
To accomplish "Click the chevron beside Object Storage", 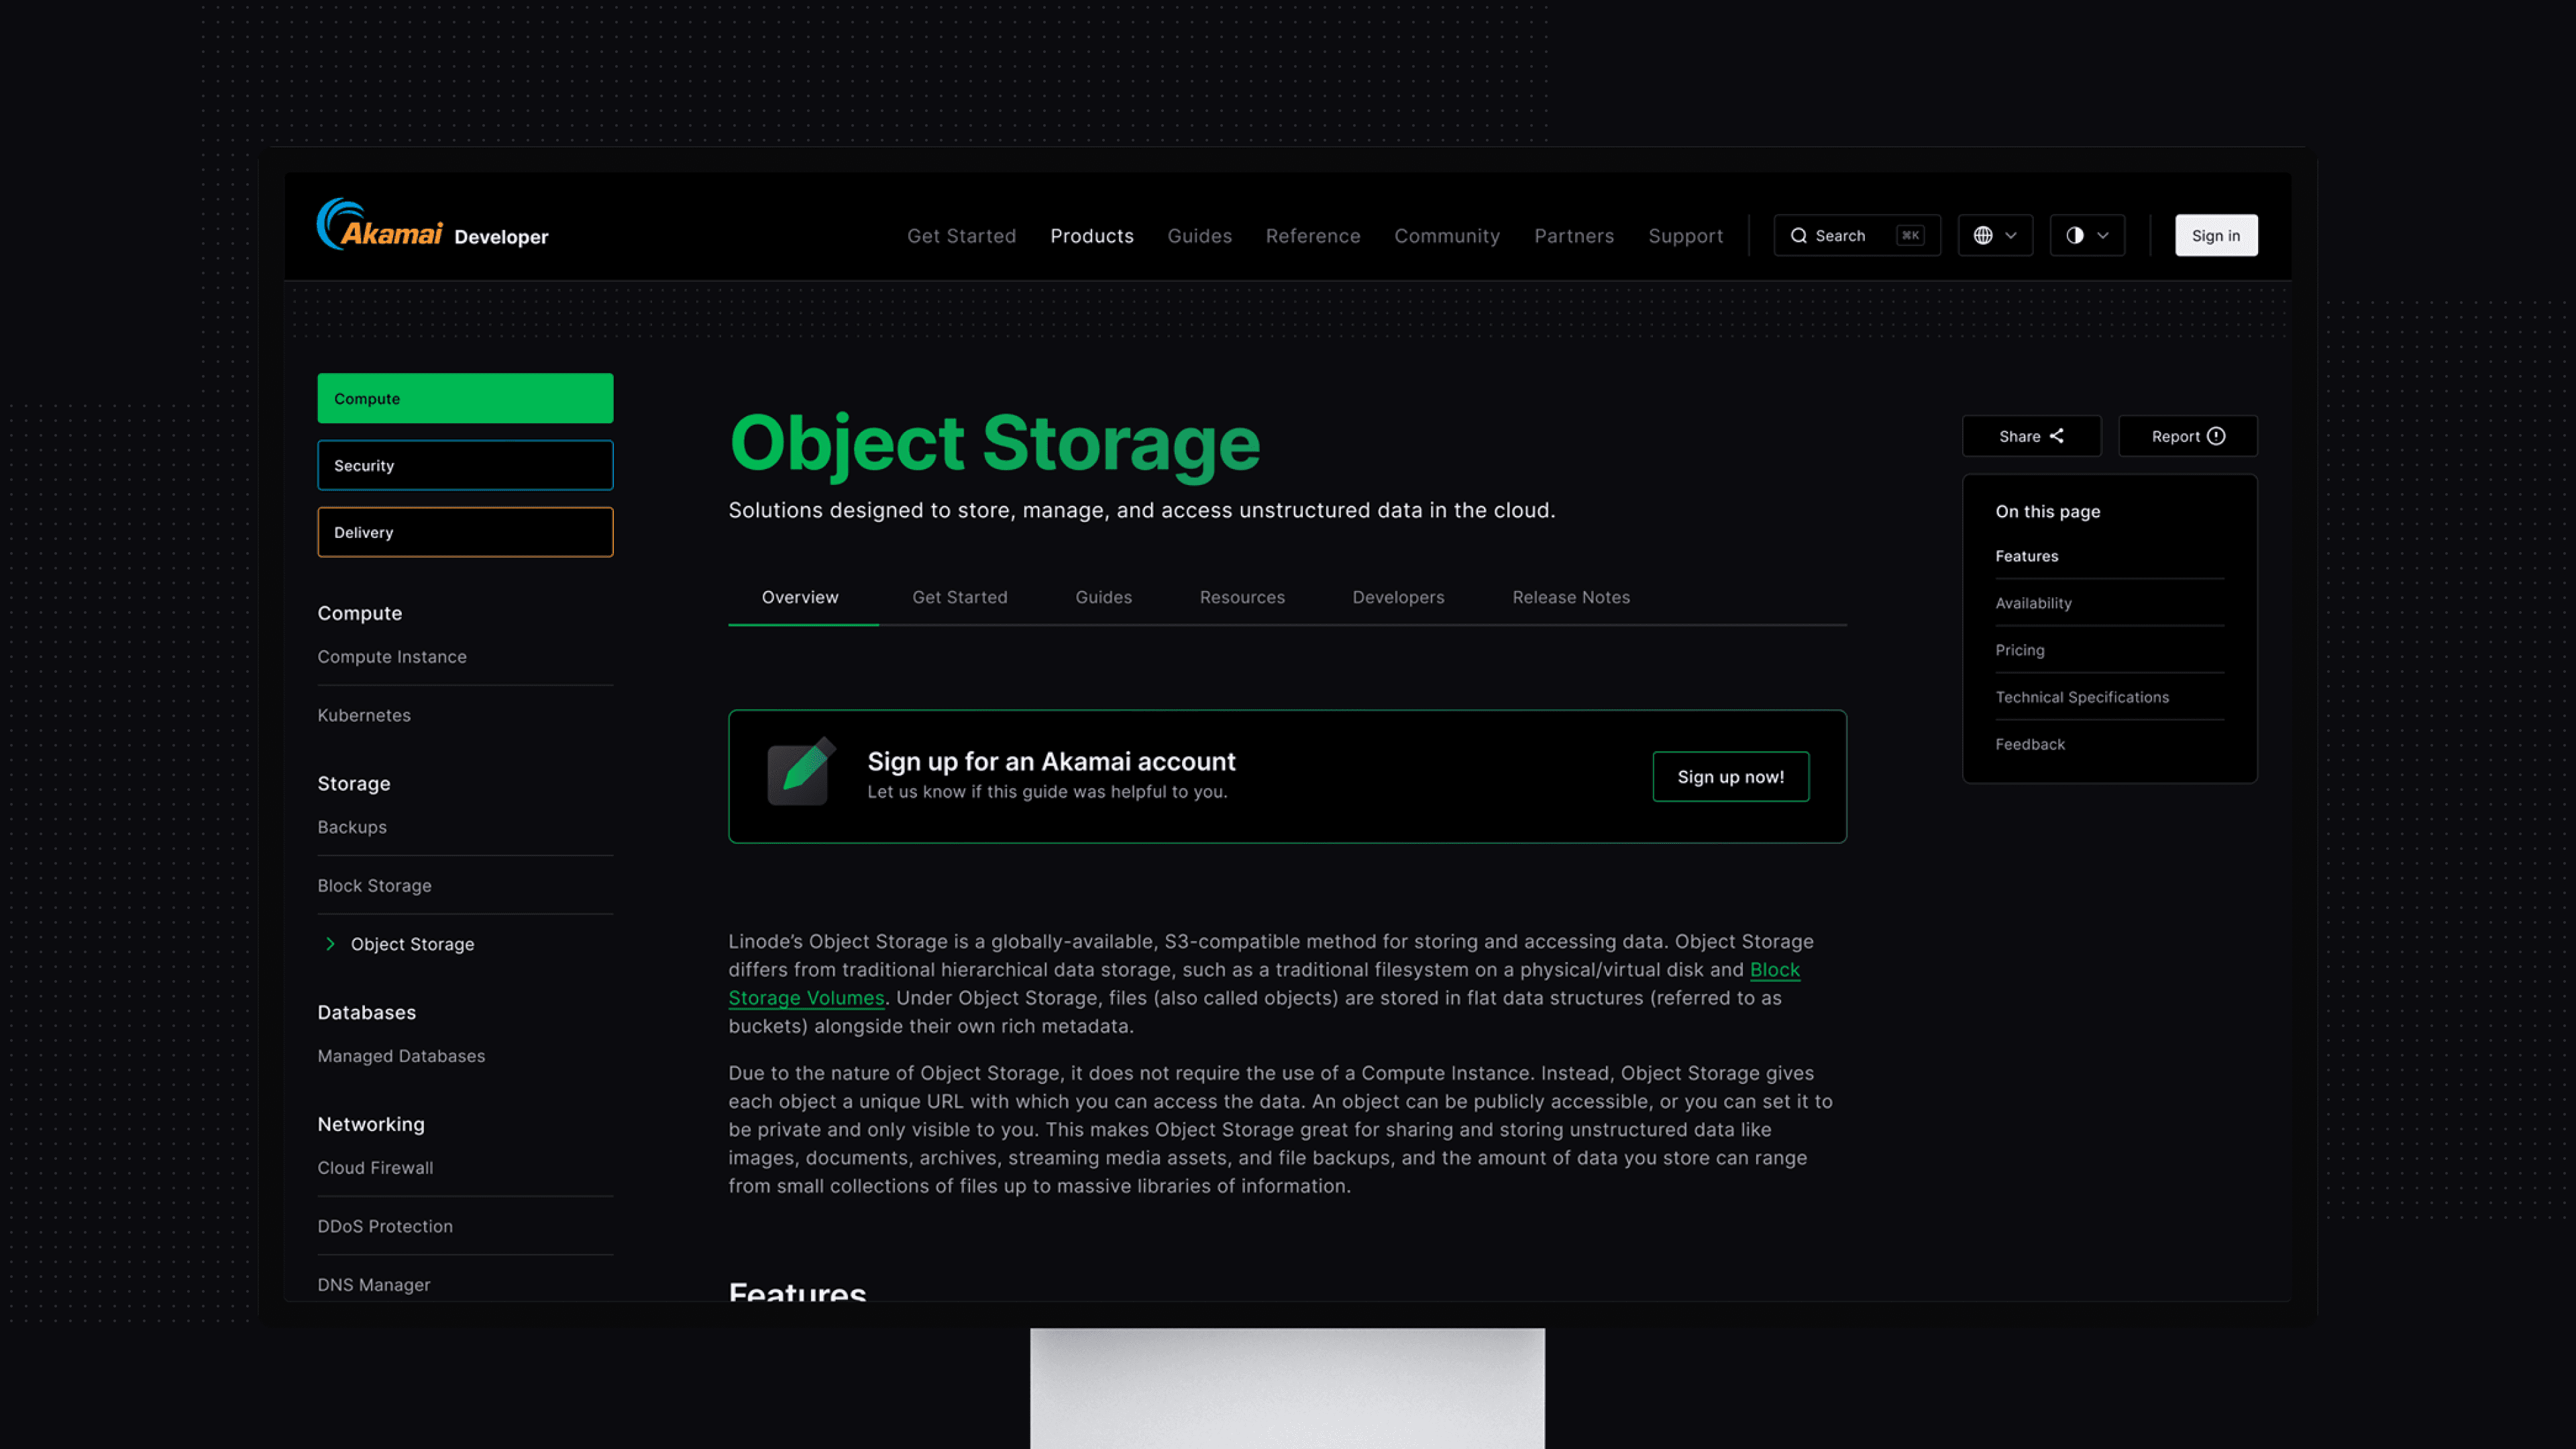I will click(330, 944).
